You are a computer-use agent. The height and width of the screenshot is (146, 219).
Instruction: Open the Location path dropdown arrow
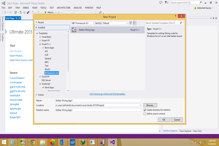point(140,105)
